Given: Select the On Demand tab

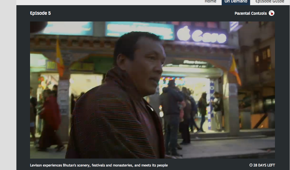Looking at the screenshot, I should 236,2.
